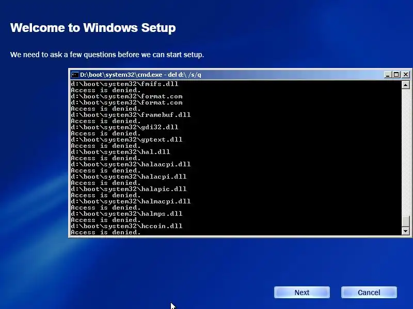413x309 pixels.
Task: Click the line d:\boot\system32\hal.dll
Action: [120, 152]
